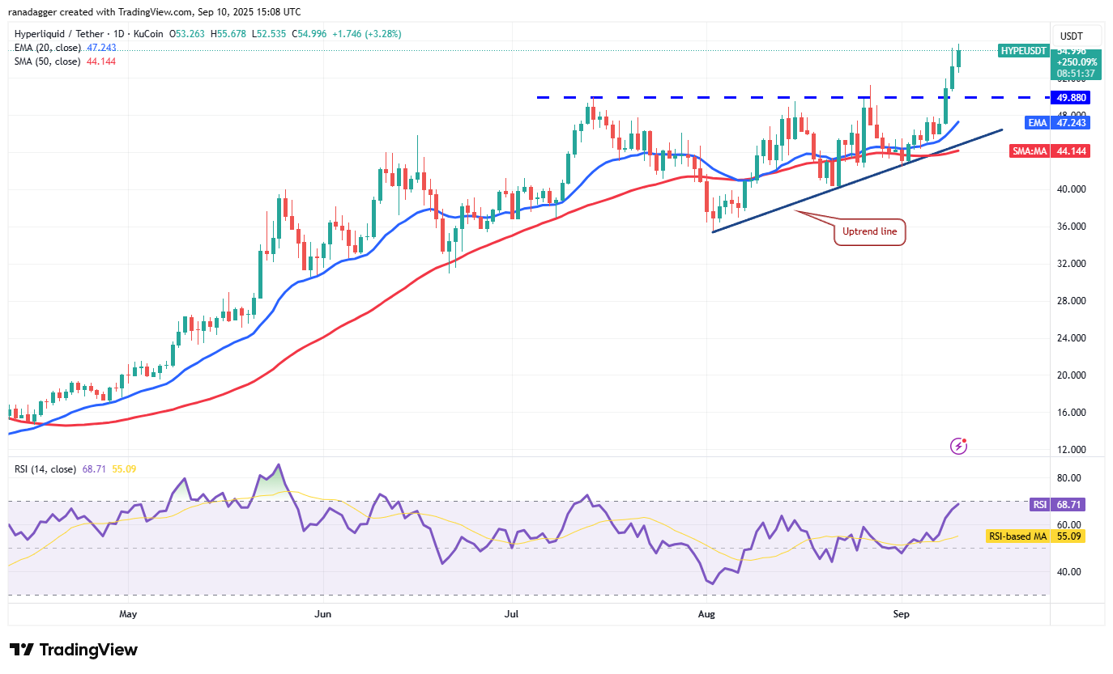
Task: Click the lightning quick-action icon on chart
Action: (x=958, y=446)
